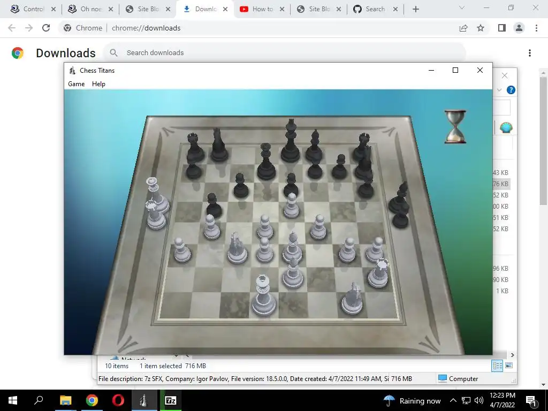Click the chrome://downloads address bar
This screenshot has height=411, width=548.
pos(146,28)
